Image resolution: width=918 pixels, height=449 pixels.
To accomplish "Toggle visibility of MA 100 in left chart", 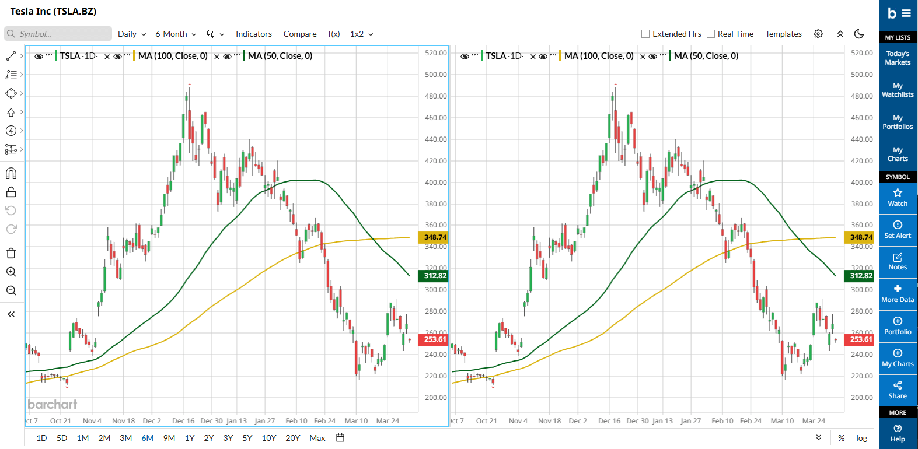I will click(117, 57).
